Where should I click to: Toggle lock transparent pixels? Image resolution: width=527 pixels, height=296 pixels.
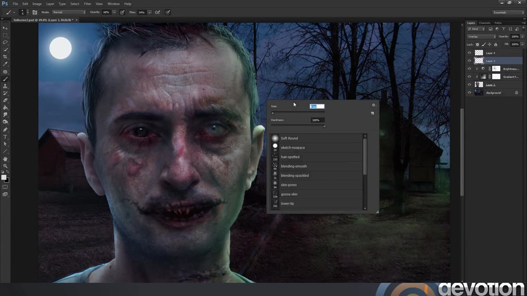click(478, 44)
